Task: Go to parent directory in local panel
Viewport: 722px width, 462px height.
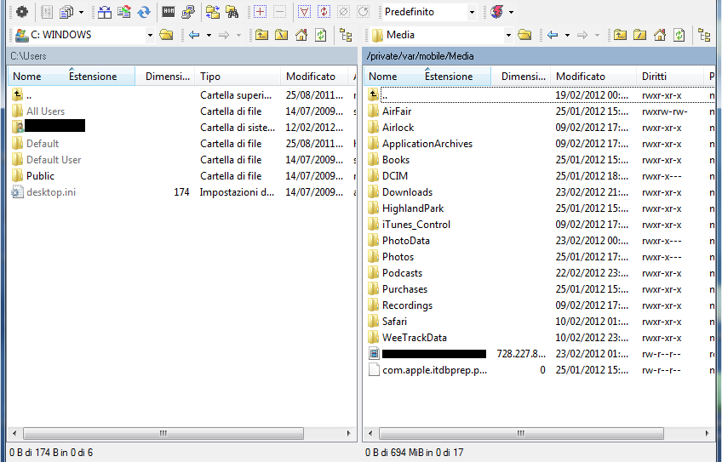Action: click(x=261, y=35)
